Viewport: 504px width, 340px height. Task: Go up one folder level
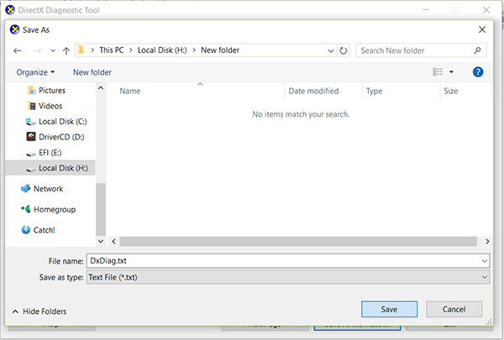coord(66,50)
